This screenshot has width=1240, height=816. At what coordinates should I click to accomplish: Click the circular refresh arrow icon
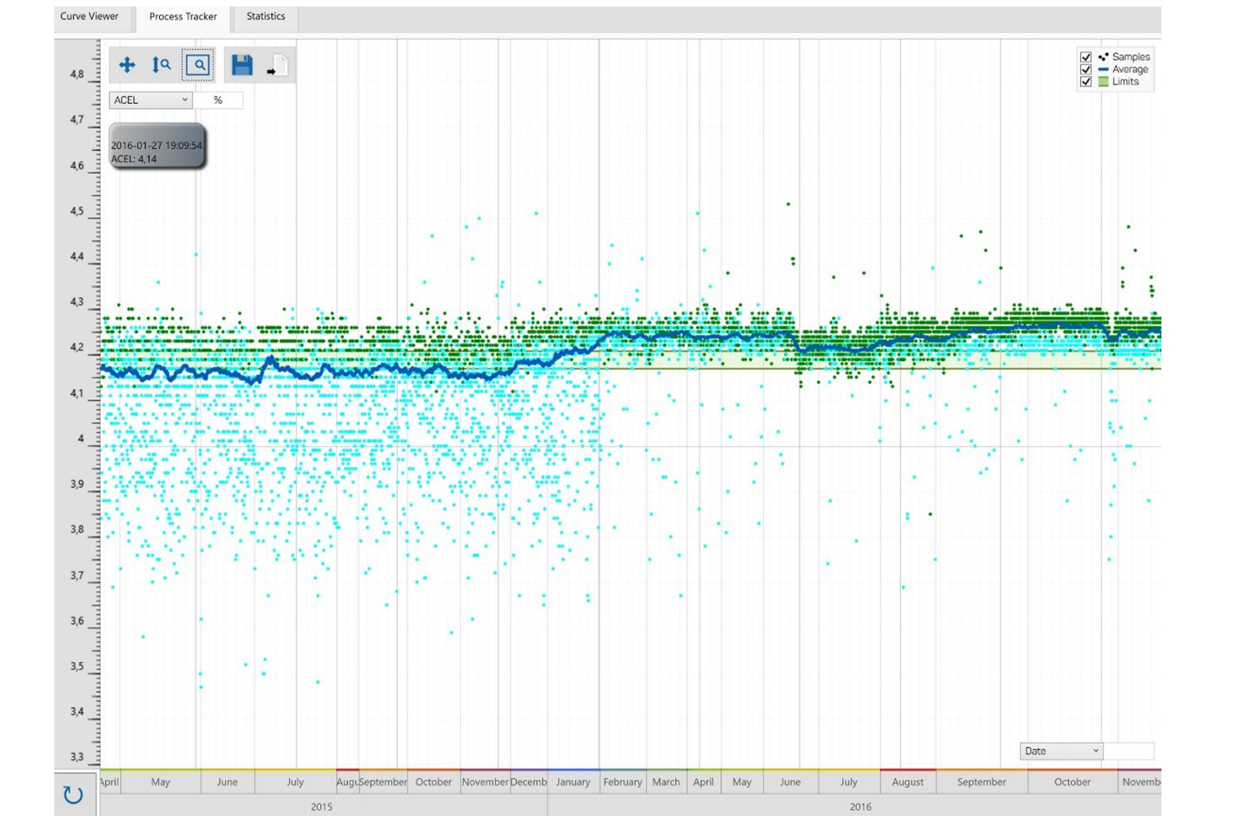(x=73, y=795)
